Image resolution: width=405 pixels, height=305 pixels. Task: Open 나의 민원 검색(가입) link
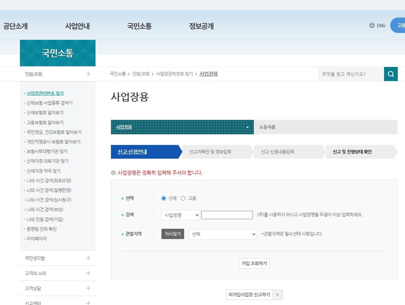click(x=45, y=219)
